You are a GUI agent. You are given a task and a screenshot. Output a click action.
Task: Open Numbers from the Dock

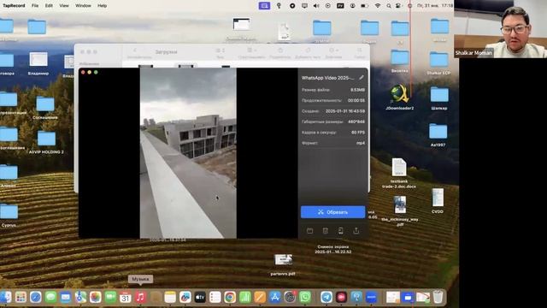(245, 297)
